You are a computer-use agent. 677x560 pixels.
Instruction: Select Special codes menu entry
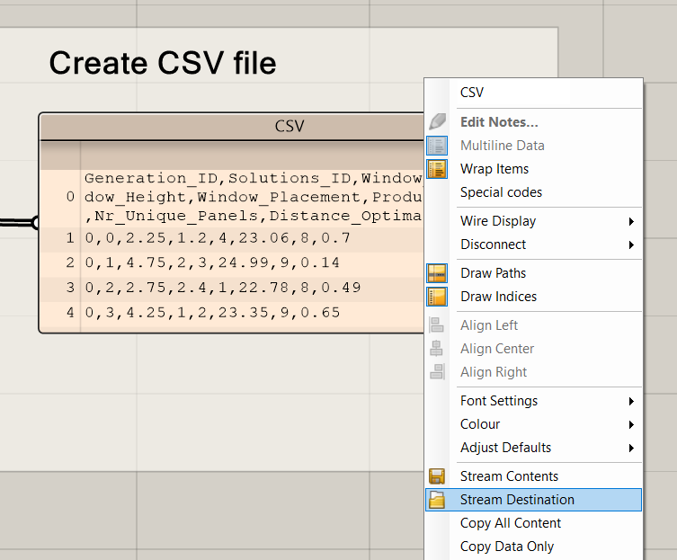point(534,192)
